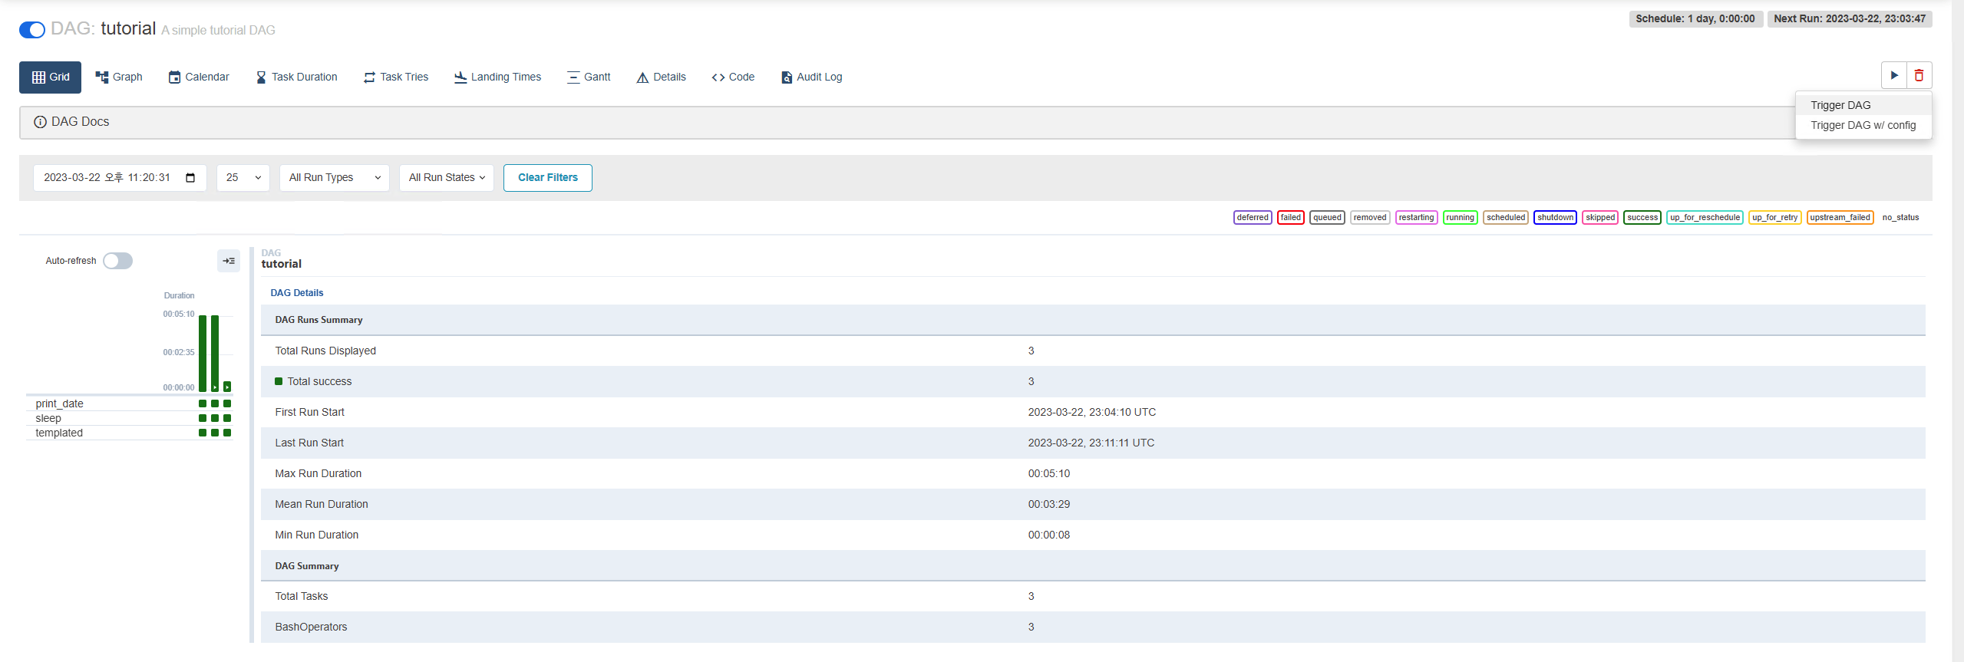Click the up_for_reschedule legend badge

[1705, 218]
